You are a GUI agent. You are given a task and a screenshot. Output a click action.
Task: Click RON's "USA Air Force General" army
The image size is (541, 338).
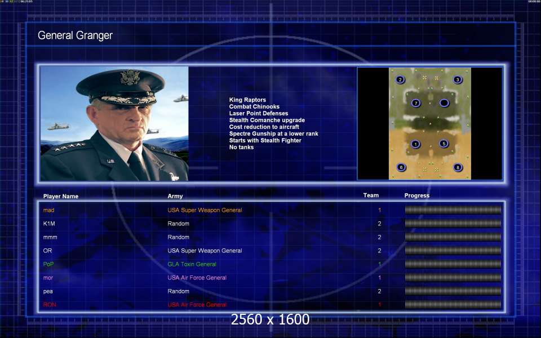[x=197, y=305]
